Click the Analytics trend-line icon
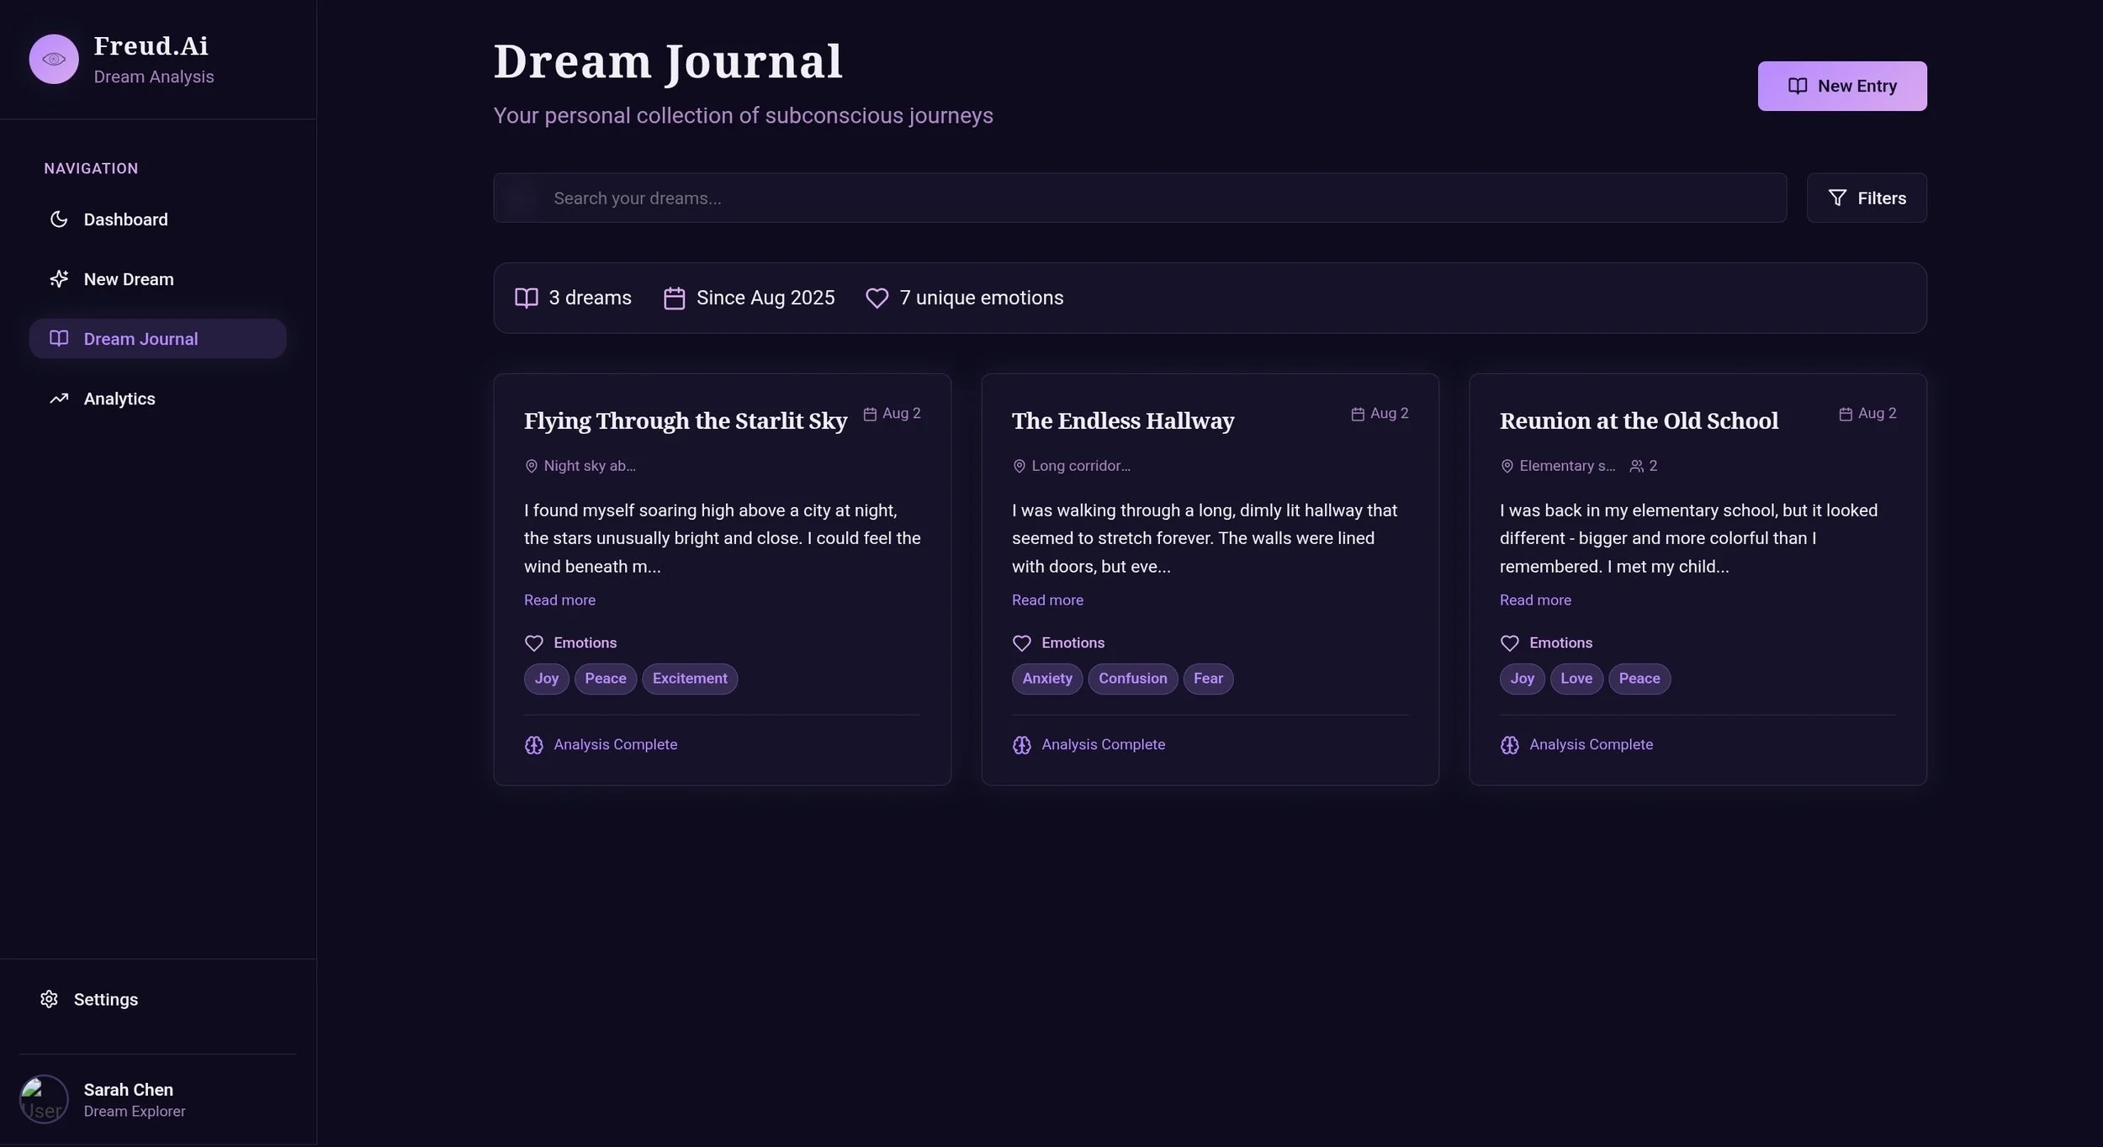 point(59,399)
